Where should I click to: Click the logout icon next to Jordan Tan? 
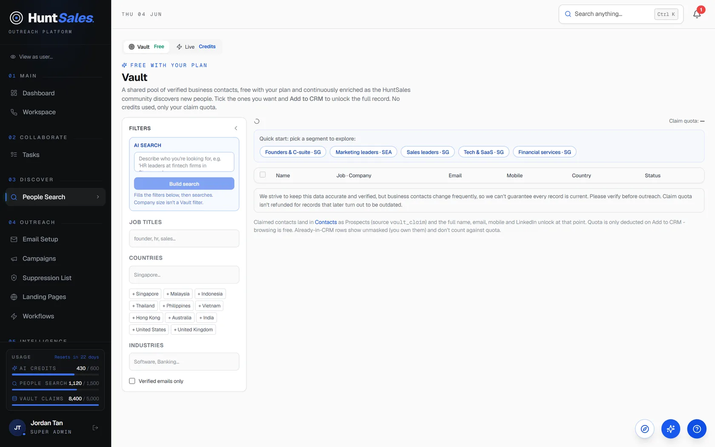pos(95,427)
